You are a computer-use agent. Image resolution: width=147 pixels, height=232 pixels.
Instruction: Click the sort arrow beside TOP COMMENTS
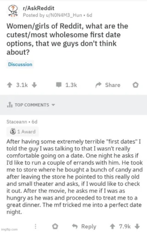click(x=53, y=105)
